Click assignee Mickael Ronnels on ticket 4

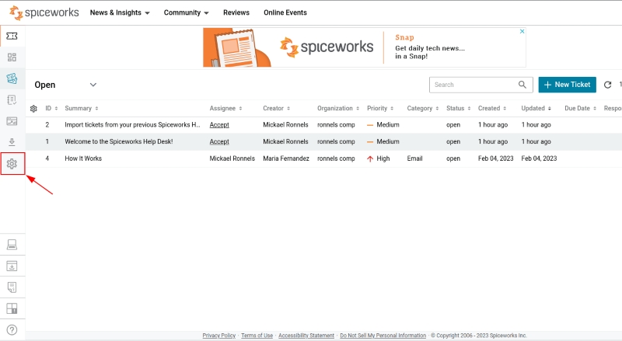tap(232, 158)
